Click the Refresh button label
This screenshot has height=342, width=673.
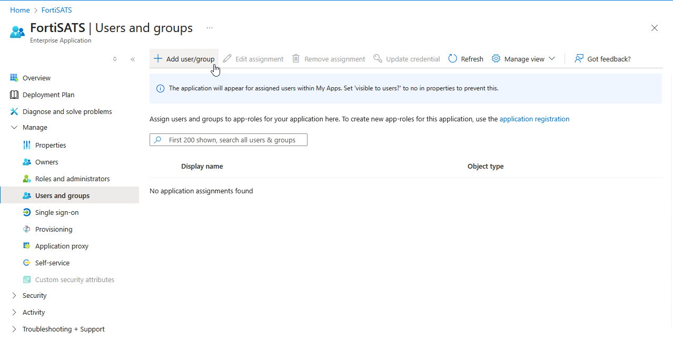[x=472, y=59]
